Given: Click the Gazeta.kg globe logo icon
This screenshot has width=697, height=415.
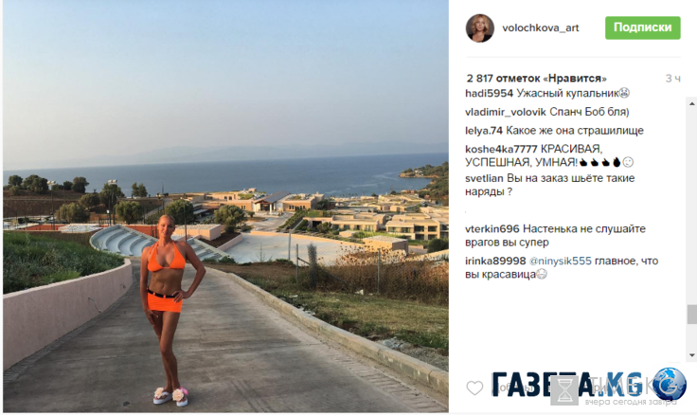Looking at the screenshot, I should tap(669, 384).
